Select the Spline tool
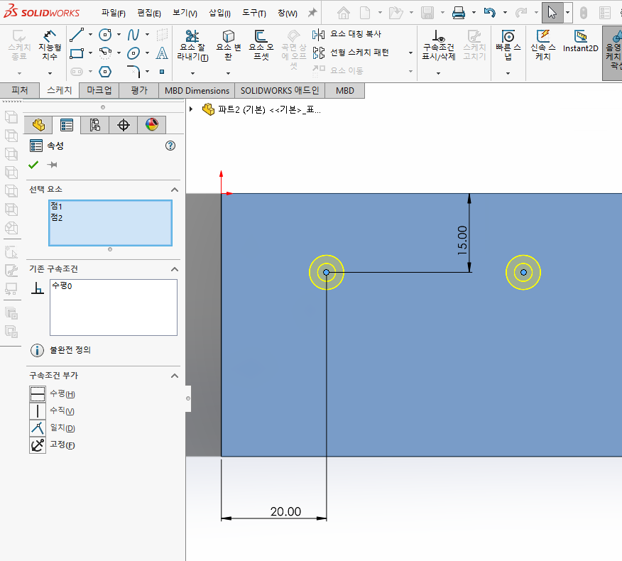The image size is (622, 561). (x=133, y=35)
